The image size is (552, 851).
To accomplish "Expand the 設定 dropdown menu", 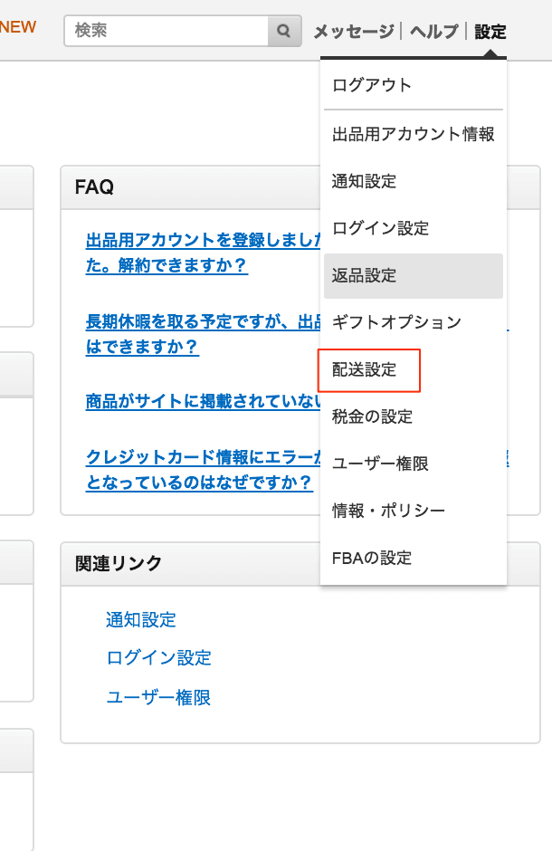I will 490,32.
